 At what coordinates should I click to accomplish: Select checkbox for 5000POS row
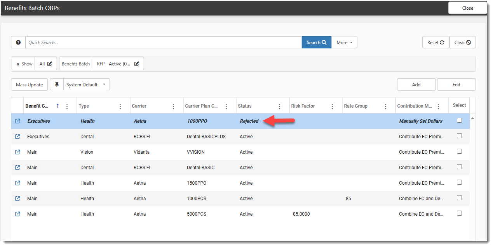click(x=459, y=213)
